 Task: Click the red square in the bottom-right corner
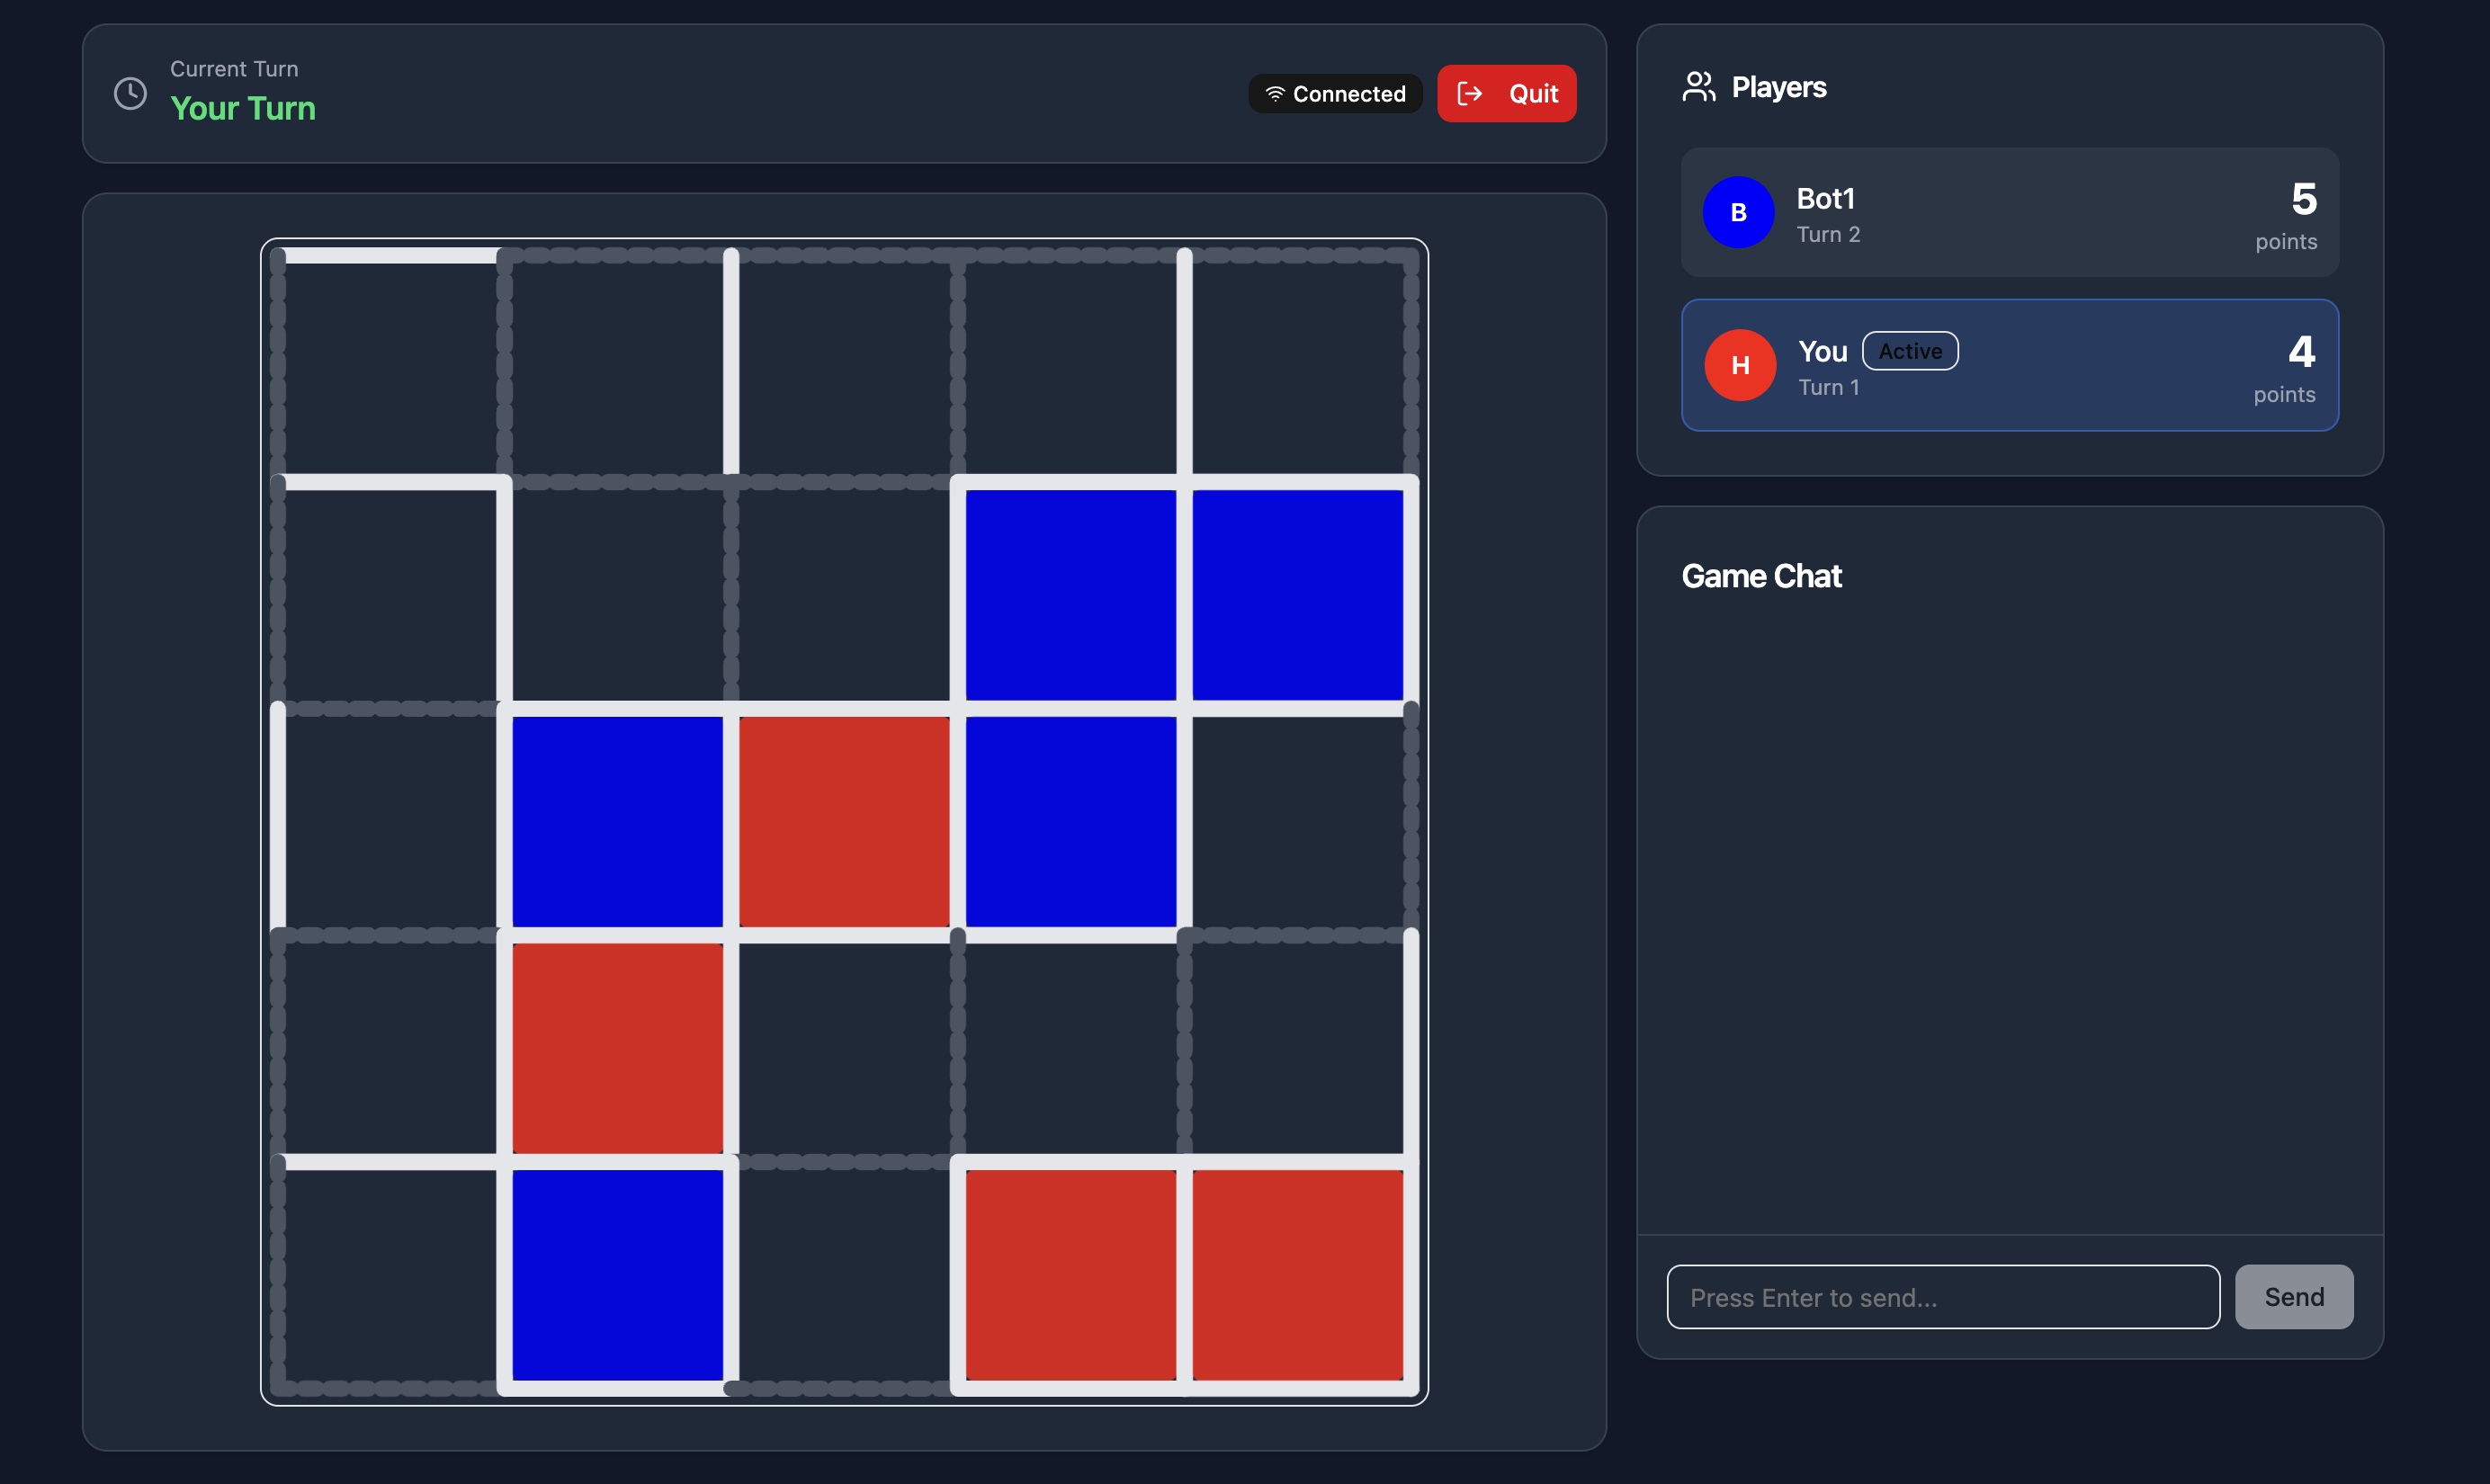1296,1277
